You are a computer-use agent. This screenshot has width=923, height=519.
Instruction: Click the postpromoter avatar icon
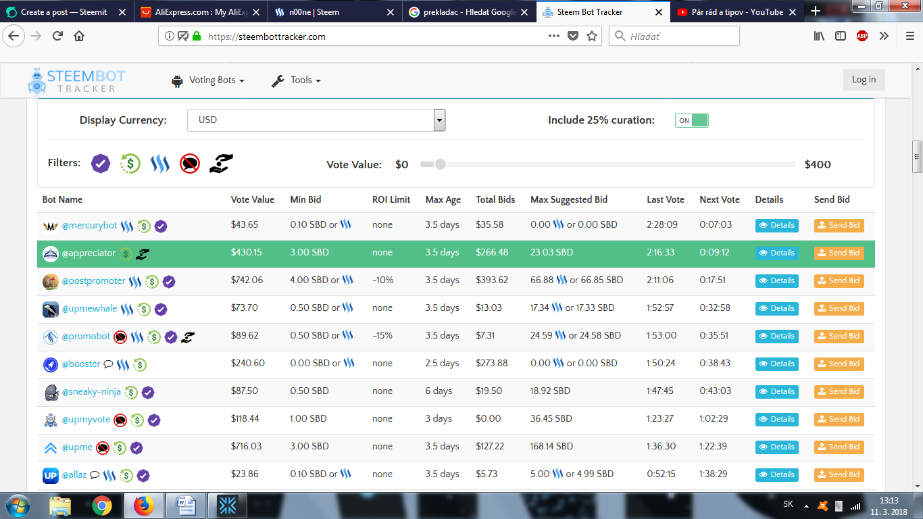(x=50, y=281)
